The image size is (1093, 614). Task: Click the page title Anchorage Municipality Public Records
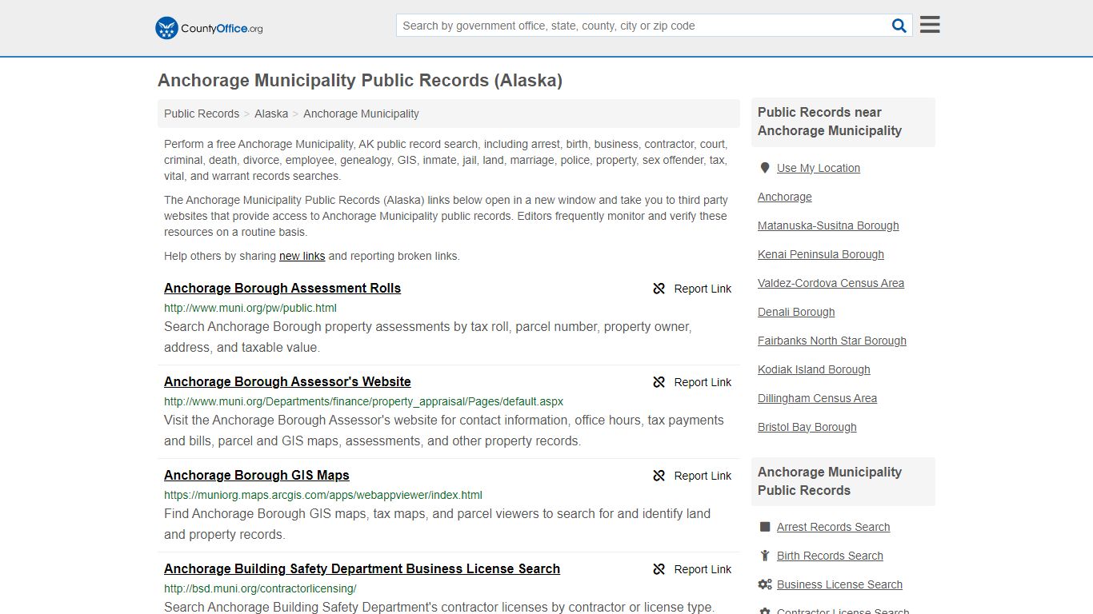pyautogui.click(x=360, y=80)
